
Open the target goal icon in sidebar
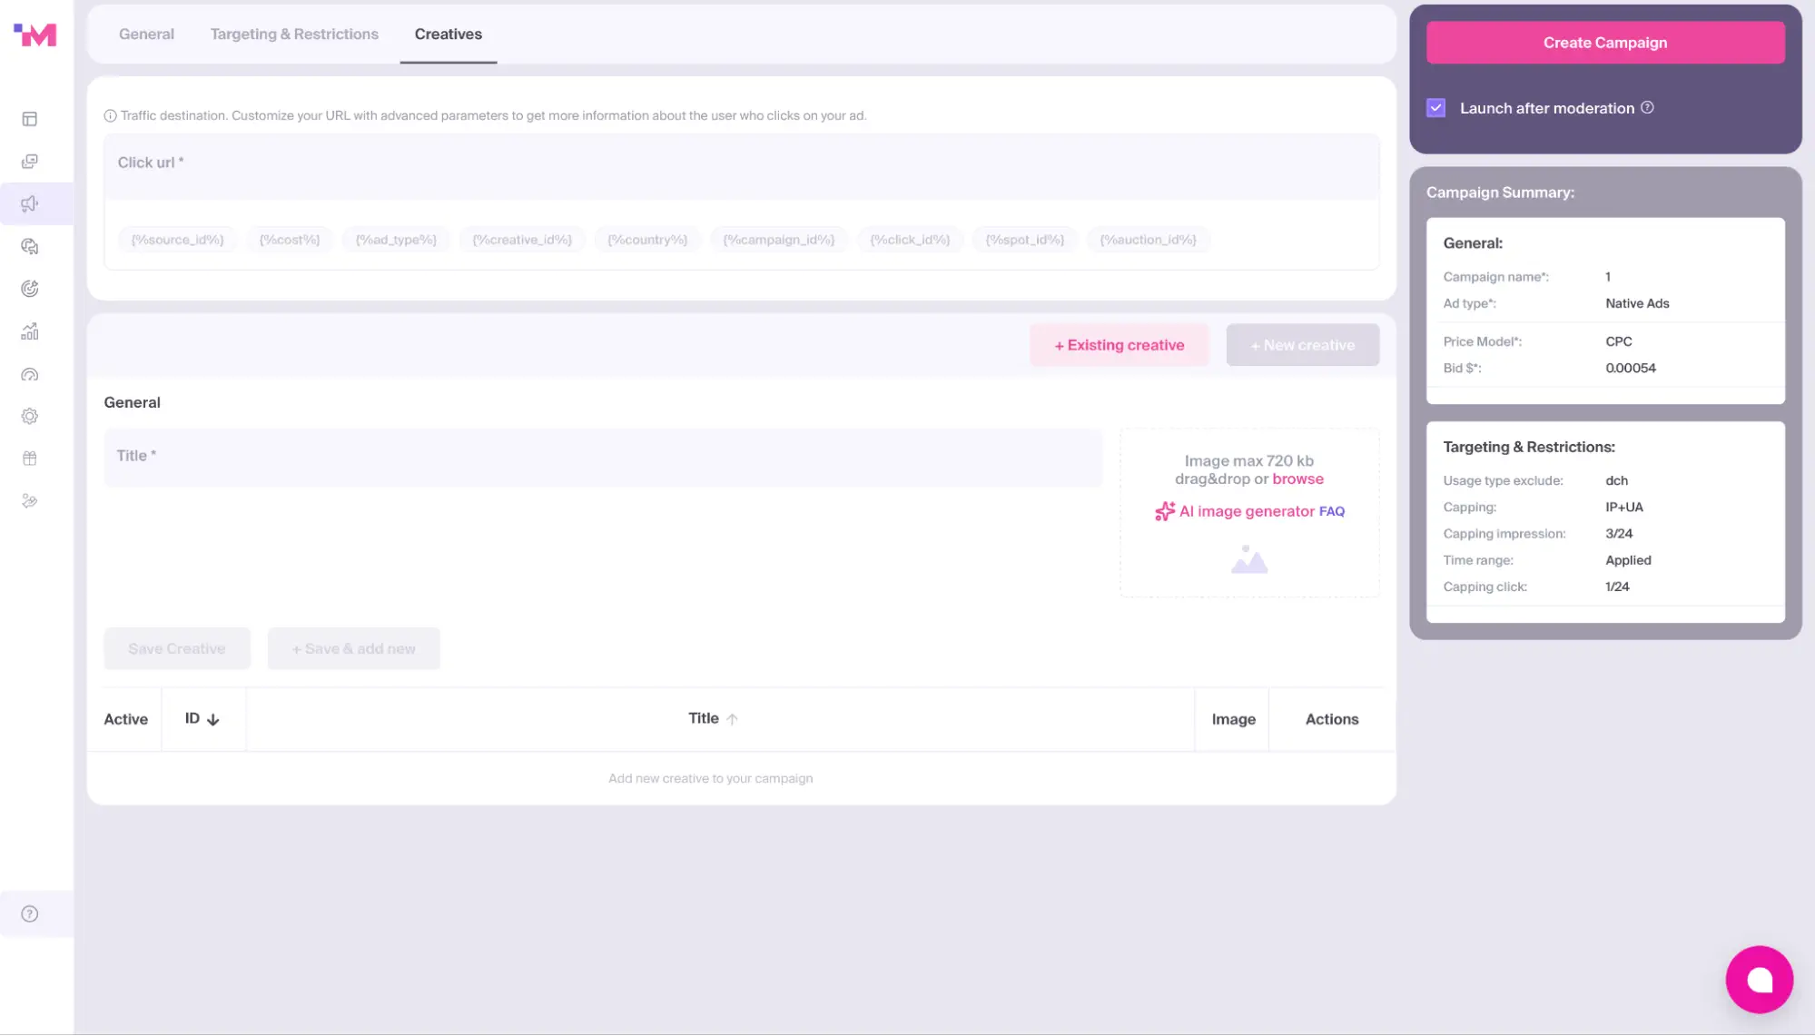[30, 289]
